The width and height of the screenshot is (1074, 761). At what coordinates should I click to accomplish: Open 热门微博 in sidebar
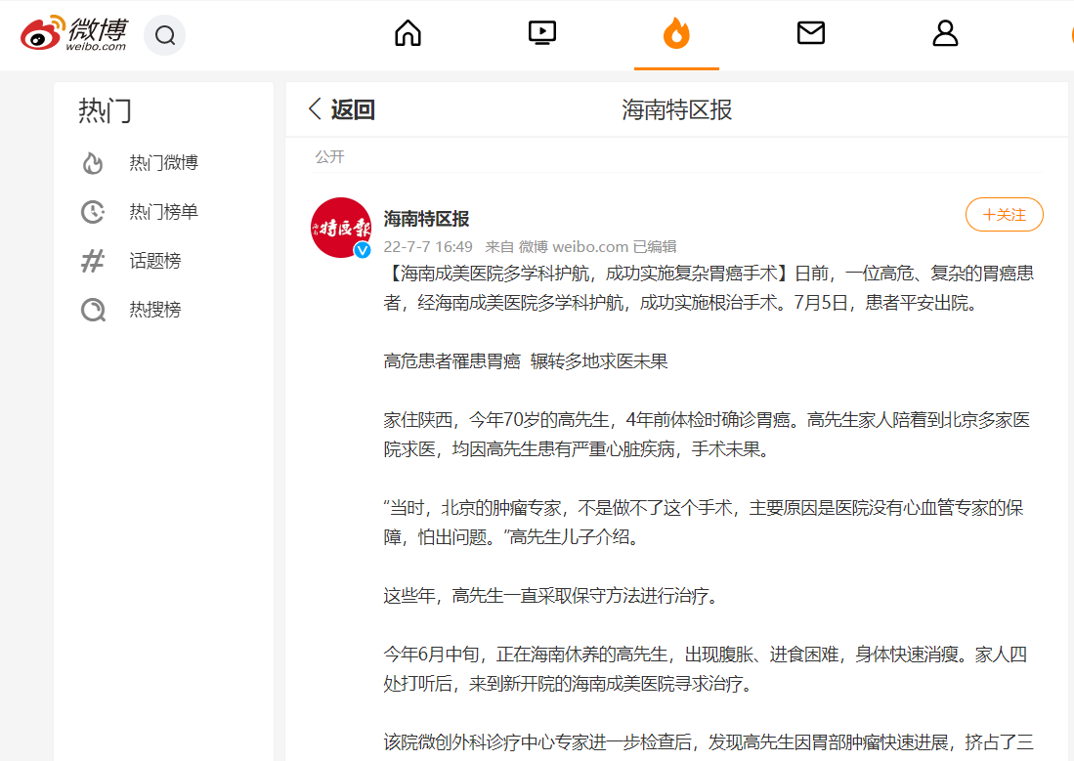164,163
